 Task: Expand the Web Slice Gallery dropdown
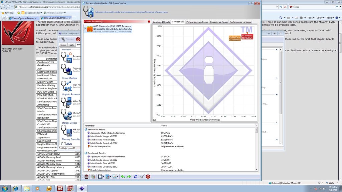(x=65, y=13)
